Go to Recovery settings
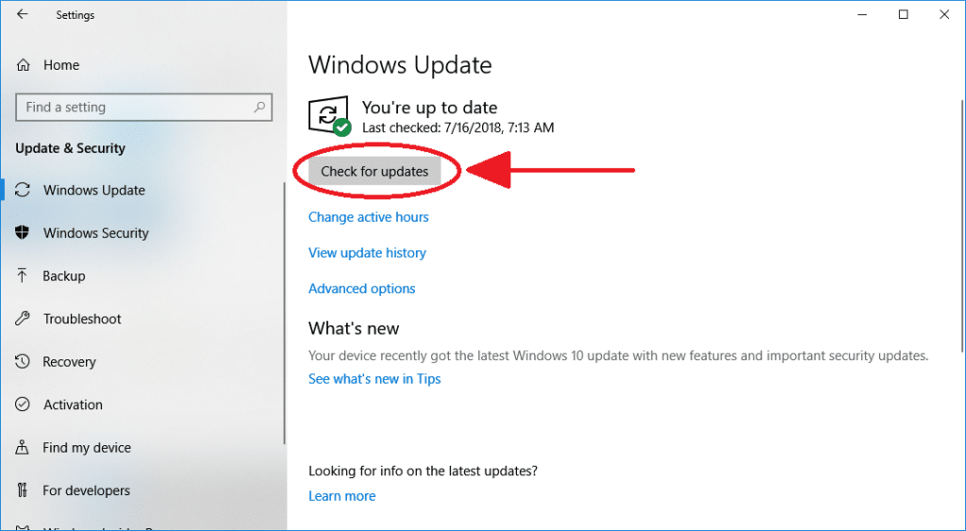The height and width of the screenshot is (531, 966). (69, 361)
